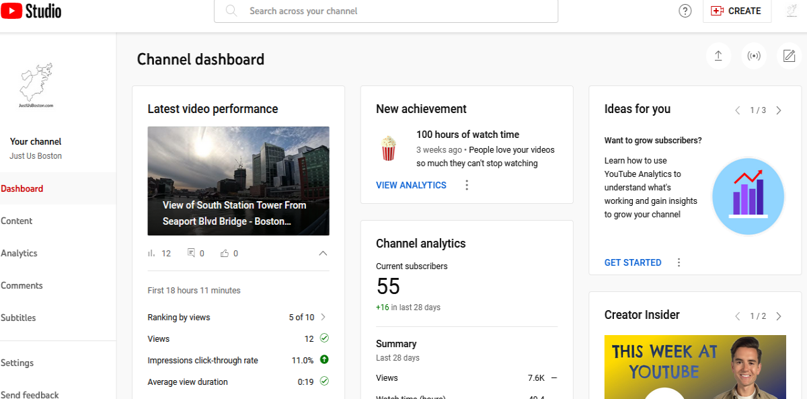This screenshot has width=807, height=399.
Task: Open the Comments menu item
Action: coord(58,285)
